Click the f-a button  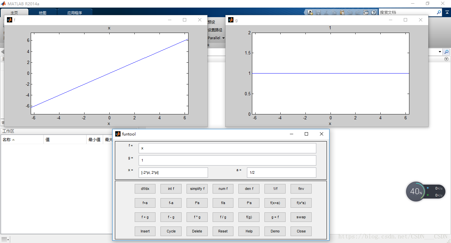pos(171,203)
